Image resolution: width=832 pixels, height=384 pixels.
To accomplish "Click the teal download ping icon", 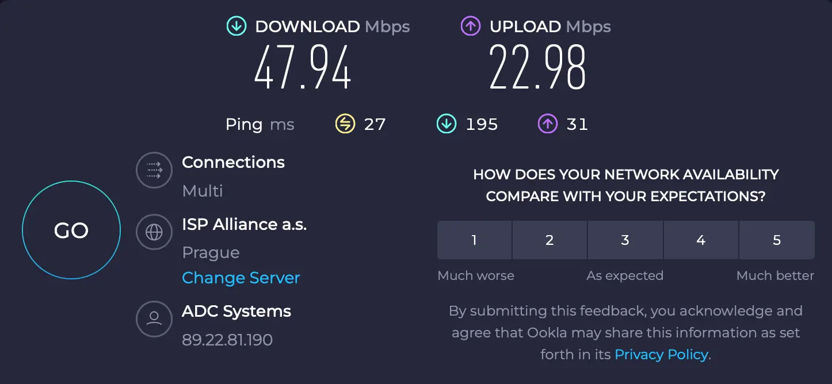I will click(446, 124).
